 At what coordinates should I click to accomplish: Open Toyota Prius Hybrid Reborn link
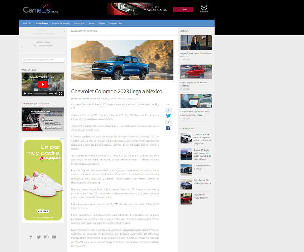point(201,196)
